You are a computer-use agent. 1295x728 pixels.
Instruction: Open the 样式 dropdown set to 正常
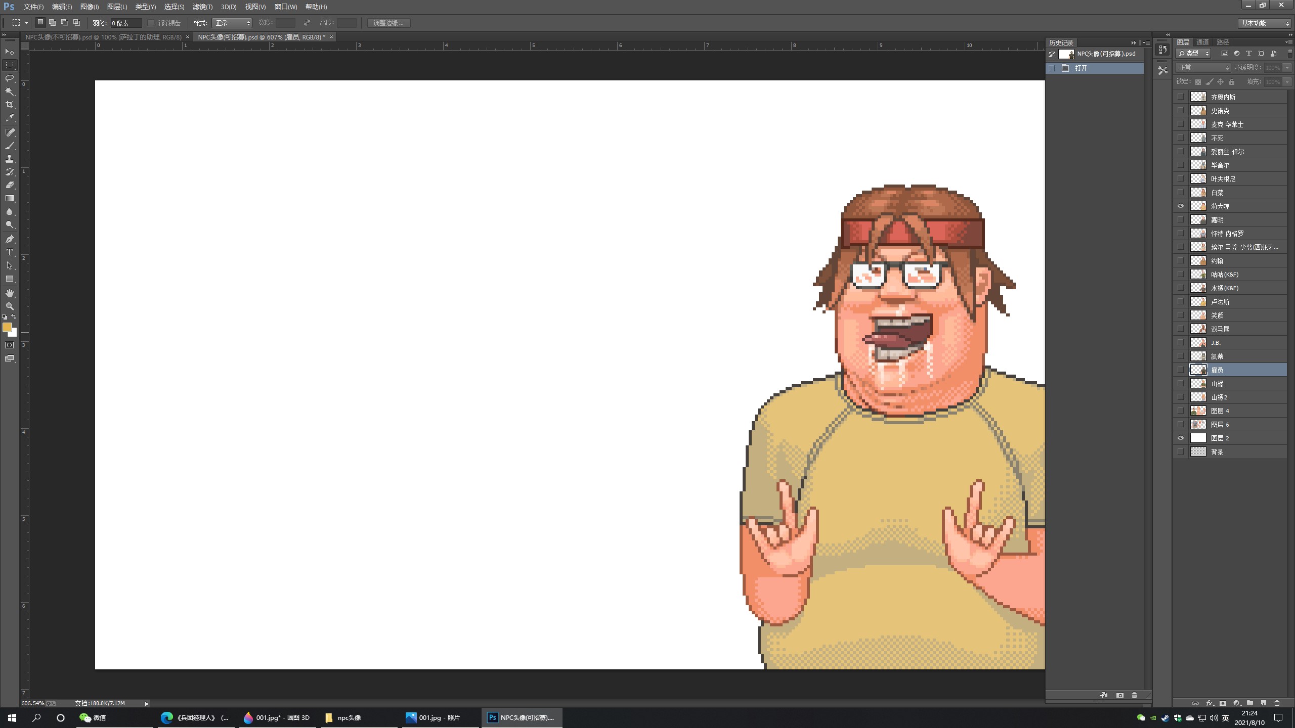tap(232, 23)
